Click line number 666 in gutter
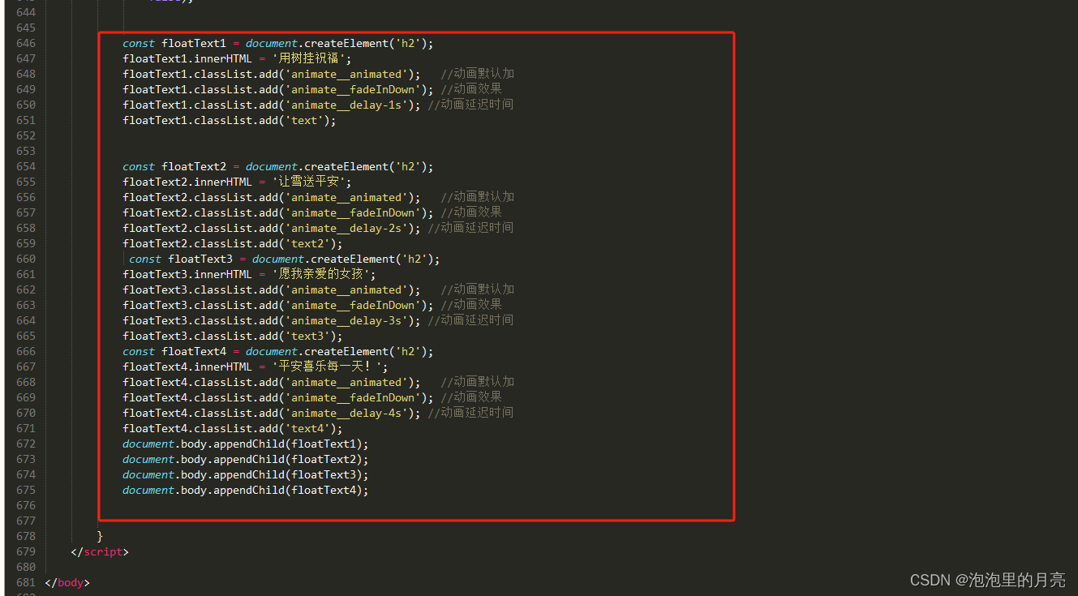Image resolution: width=1078 pixels, height=596 pixels. pos(26,351)
